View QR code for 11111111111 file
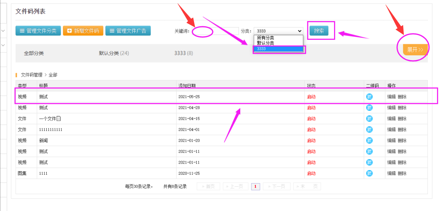This screenshot has width=445, height=211. click(x=369, y=129)
